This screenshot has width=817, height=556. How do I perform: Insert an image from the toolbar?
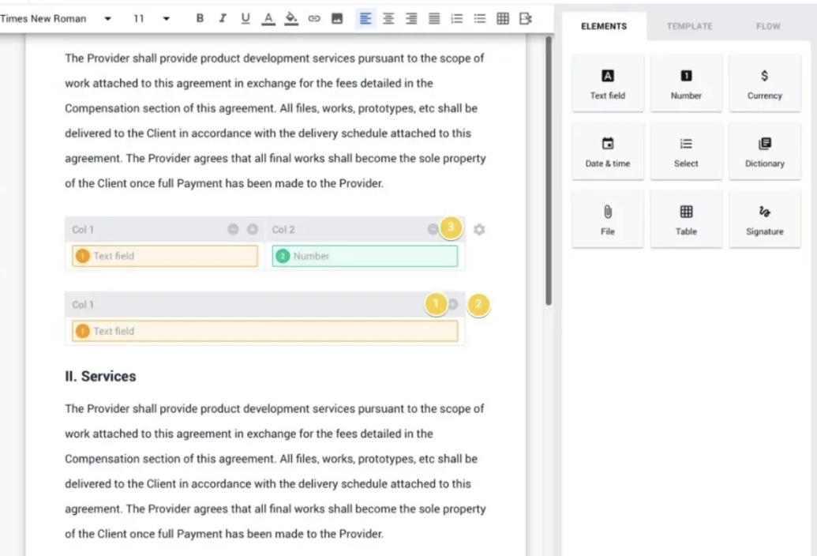pos(337,18)
